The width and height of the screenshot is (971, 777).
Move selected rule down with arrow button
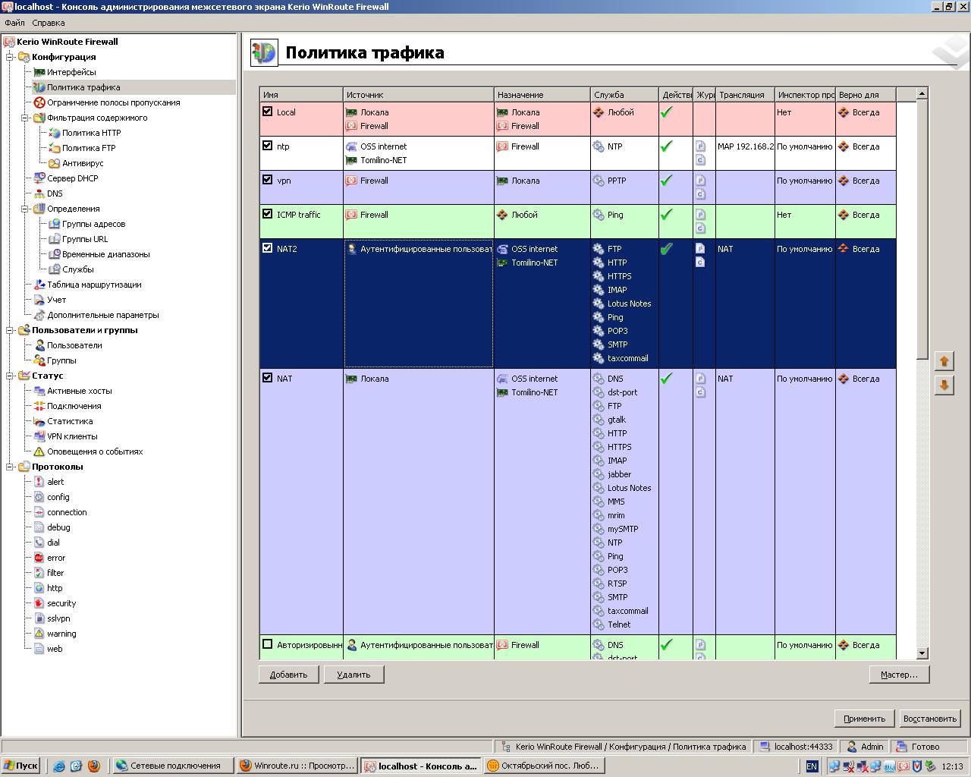tap(944, 385)
